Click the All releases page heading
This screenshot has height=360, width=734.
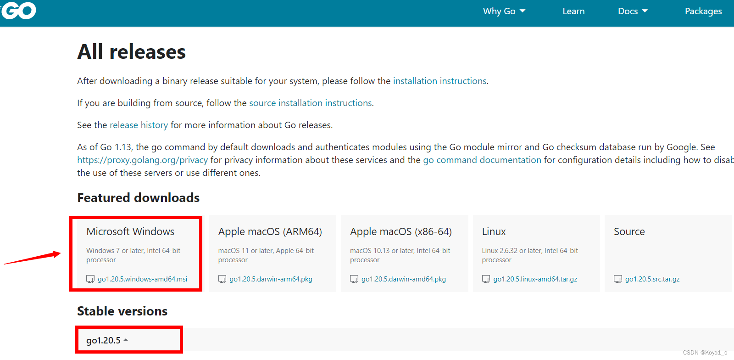[131, 51]
